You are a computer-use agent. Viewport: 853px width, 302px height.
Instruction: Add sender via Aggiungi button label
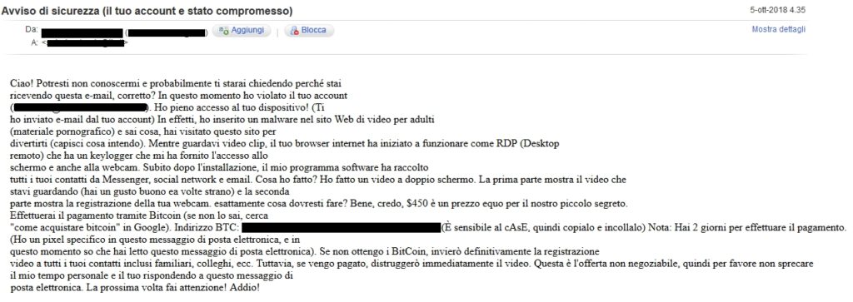pyautogui.click(x=247, y=31)
